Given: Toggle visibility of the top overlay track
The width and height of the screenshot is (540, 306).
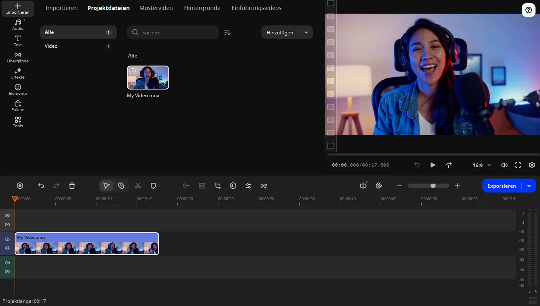Looking at the screenshot, I should pyautogui.click(x=7, y=216).
